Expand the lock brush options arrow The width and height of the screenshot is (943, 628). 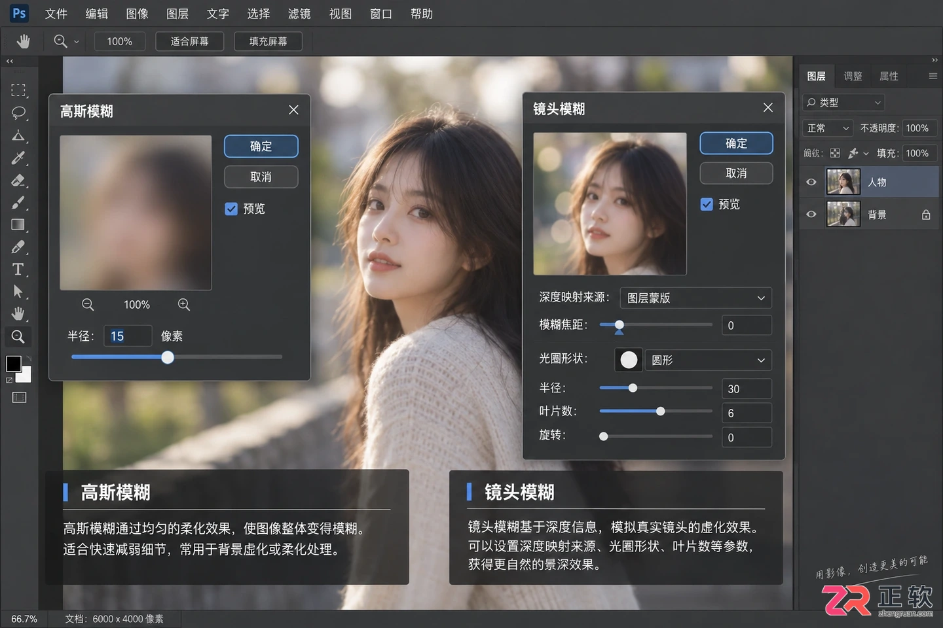tap(866, 154)
